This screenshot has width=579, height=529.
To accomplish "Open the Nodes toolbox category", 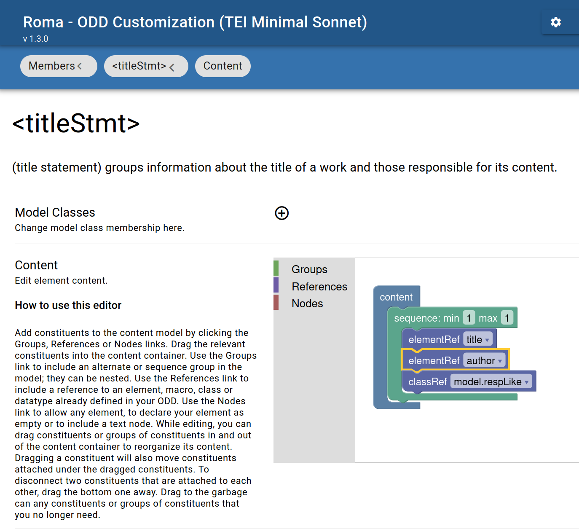I will [307, 303].
